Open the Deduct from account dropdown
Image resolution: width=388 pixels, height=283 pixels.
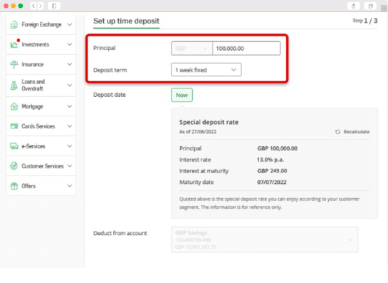tap(265, 240)
